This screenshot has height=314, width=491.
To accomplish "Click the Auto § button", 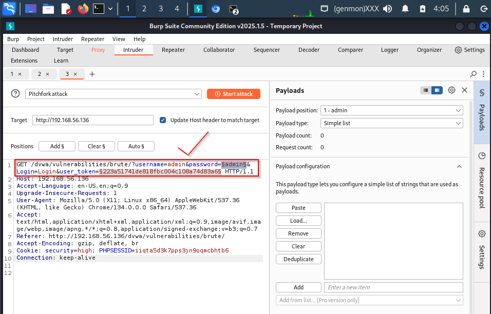I will tap(136, 146).
